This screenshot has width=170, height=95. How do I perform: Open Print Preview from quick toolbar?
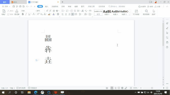point(24,7)
